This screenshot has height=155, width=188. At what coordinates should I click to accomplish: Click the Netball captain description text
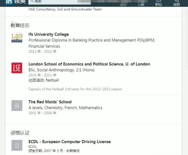click(x=75, y=89)
